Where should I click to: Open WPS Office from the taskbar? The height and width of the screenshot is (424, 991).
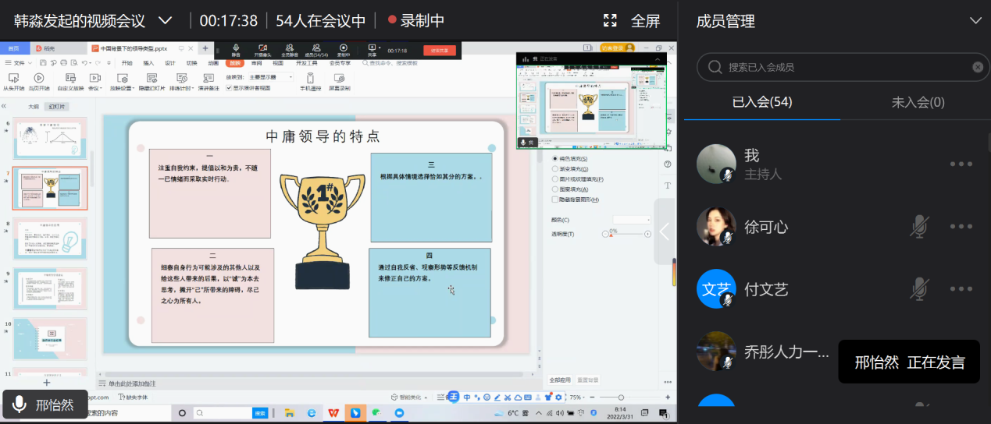tap(333, 412)
